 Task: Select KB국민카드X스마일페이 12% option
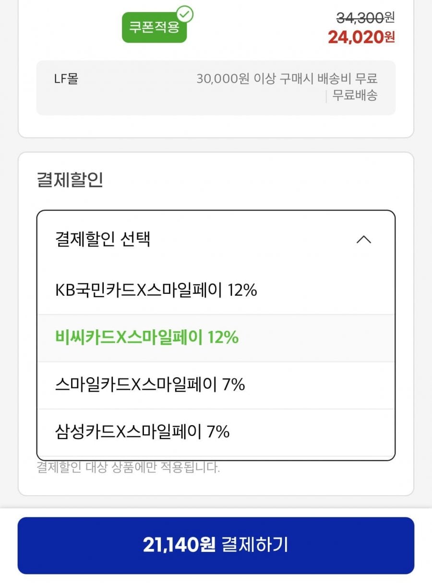[x=216, y=291]
